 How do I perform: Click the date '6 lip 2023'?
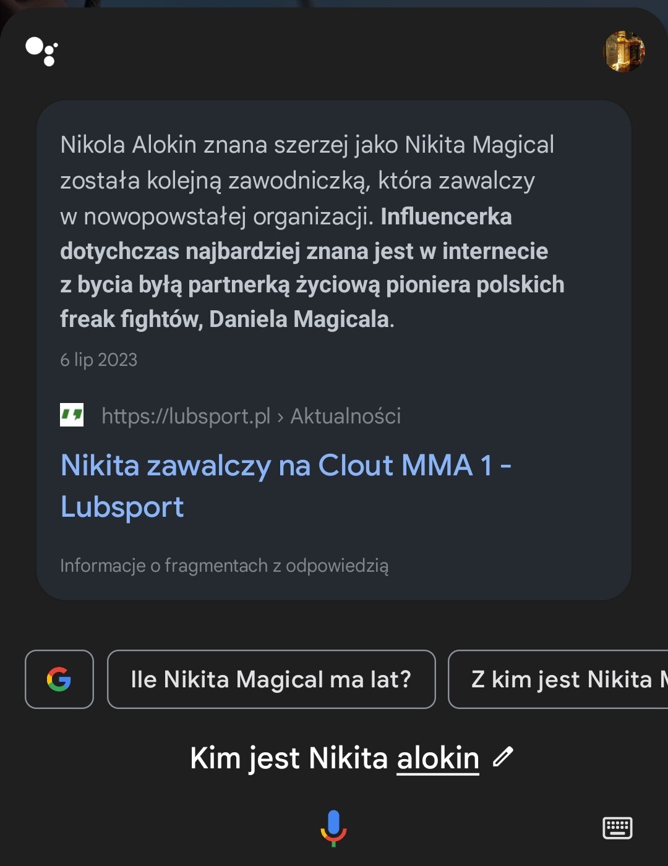click(99, 360)
